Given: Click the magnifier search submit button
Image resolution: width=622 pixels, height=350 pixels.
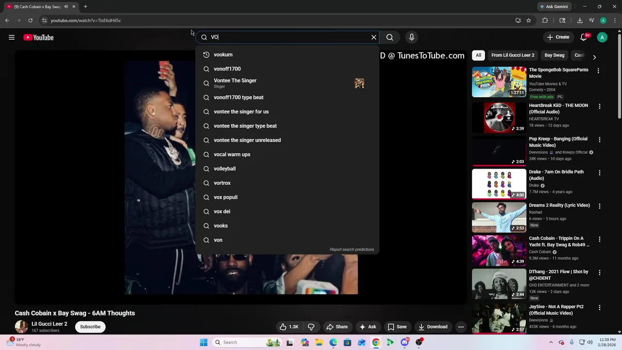Looking at the screenshot, I should click(390, 37).
